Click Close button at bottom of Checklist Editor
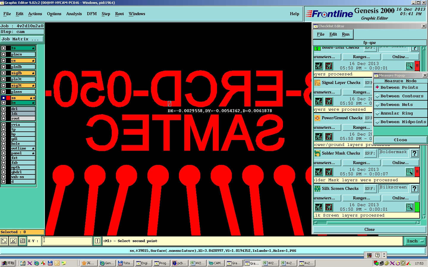Viewport: 428px width, 267px height. [369, 229]
